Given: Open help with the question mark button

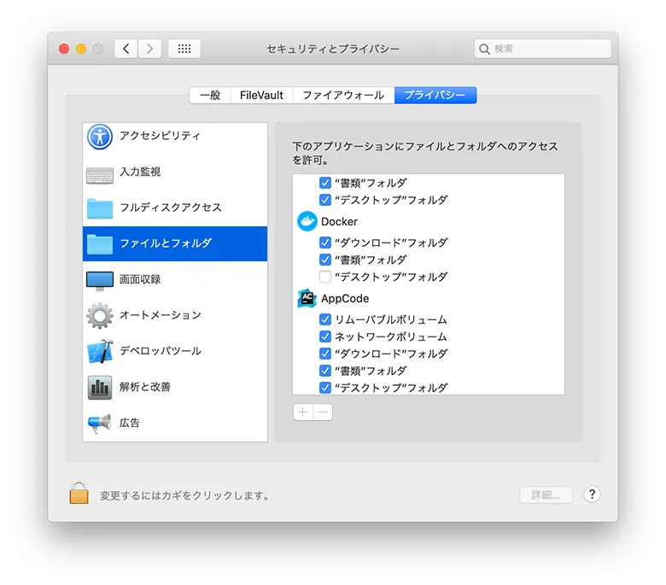Looking at the screenshot, I should (x=592, y=494).
